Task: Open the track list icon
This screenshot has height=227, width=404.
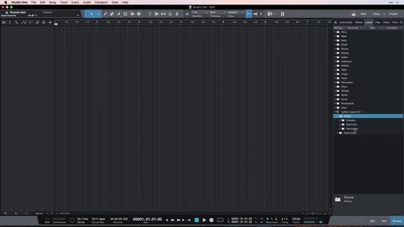Action: point(4,23)
